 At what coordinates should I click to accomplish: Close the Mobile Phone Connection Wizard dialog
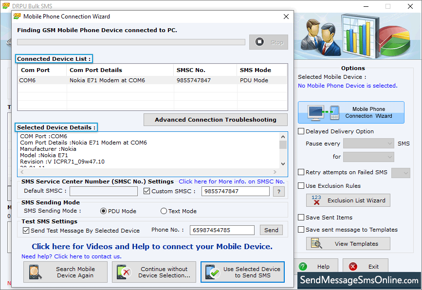click(286, 17)
